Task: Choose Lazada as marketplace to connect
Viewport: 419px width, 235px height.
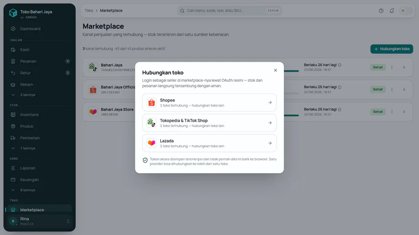Action: (x=209, y=143)
